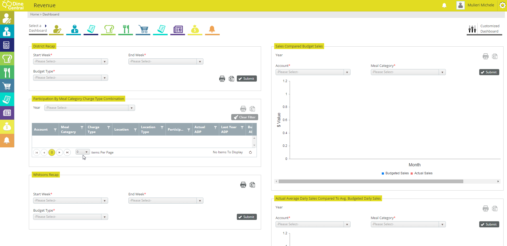Open the settings gear icon
507x246 pixels.
pos(502,5)
